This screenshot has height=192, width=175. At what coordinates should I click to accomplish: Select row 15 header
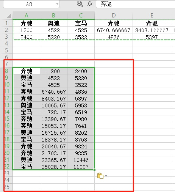coord(6,119)
